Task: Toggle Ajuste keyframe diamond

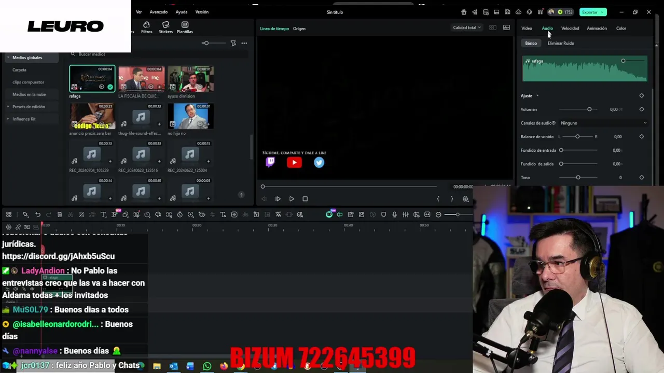Action: [641, 96]
